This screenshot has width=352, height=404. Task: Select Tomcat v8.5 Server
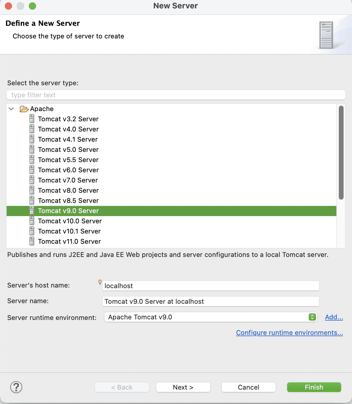tap(68, 200)
